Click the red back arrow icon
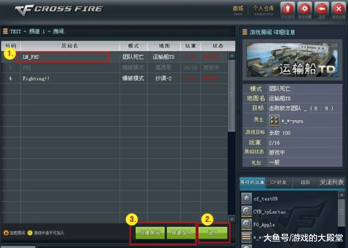 click(322, 9)
